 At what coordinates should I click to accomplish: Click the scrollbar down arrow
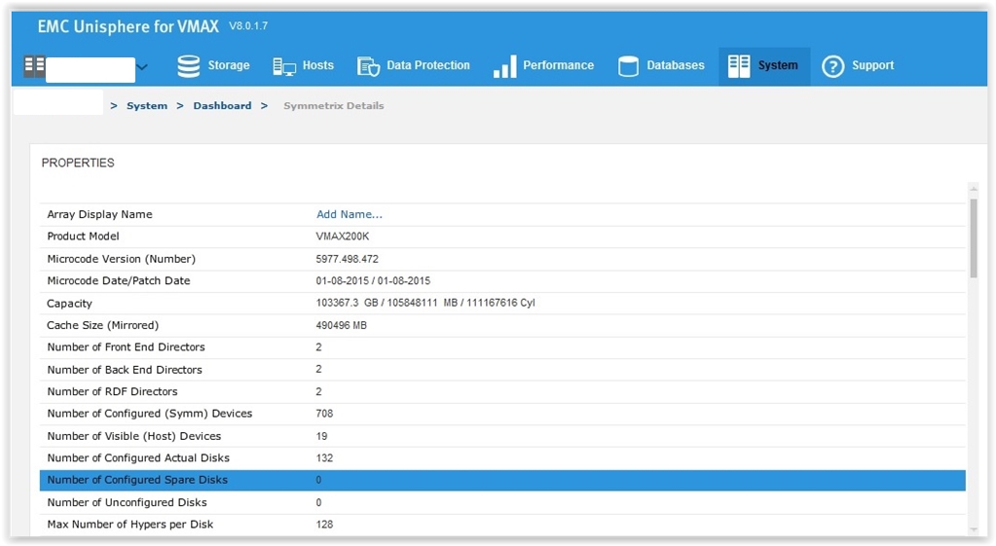pyautogui.click(x=974, y=530)
